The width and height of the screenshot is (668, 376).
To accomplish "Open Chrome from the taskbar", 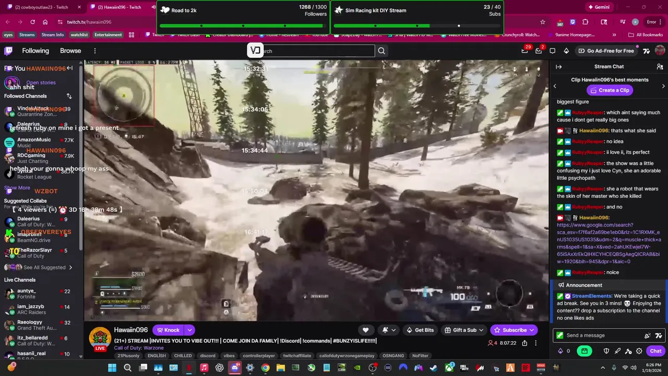I will pos(265,368).
